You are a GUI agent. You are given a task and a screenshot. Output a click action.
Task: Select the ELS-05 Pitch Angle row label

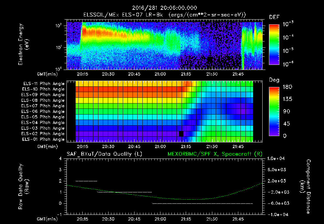tap(43, 117)
